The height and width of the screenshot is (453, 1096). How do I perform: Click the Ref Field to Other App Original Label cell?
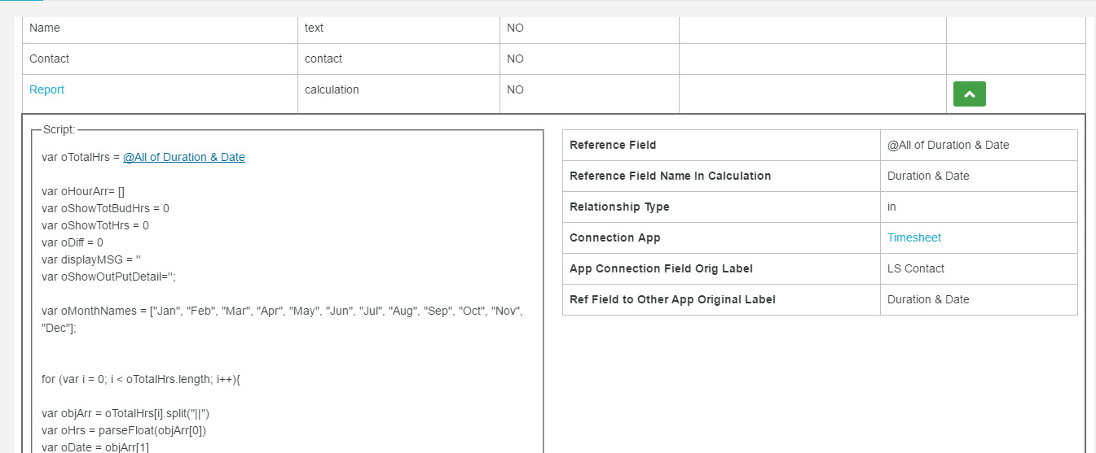coord(672,300)
